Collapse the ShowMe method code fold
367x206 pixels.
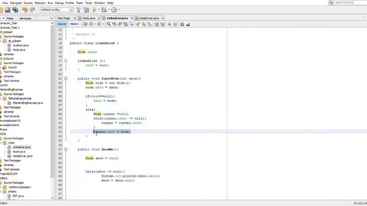pyautogui.click(x=66, y=149)
